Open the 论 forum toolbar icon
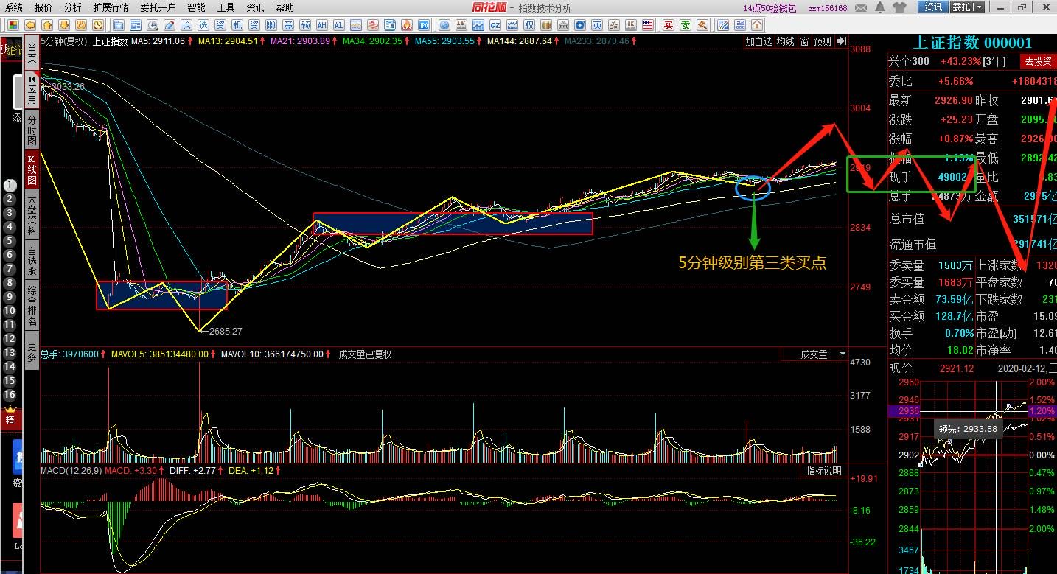 [186, 26]
